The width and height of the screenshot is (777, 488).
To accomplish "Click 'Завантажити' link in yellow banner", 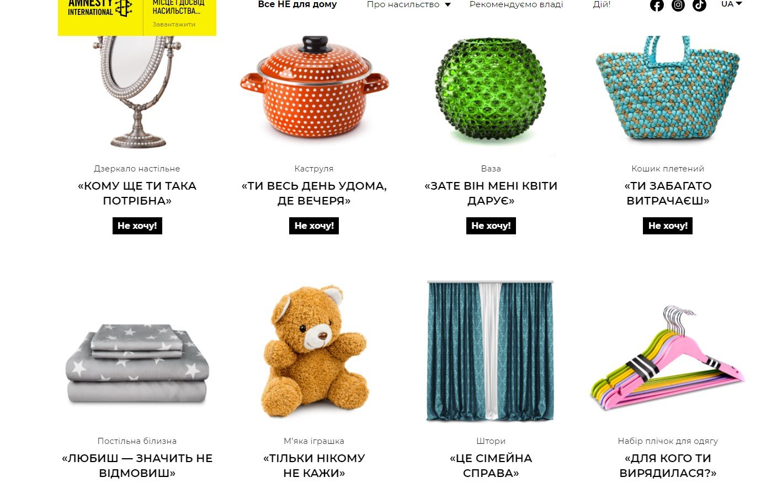I will (x=174, y=24).
